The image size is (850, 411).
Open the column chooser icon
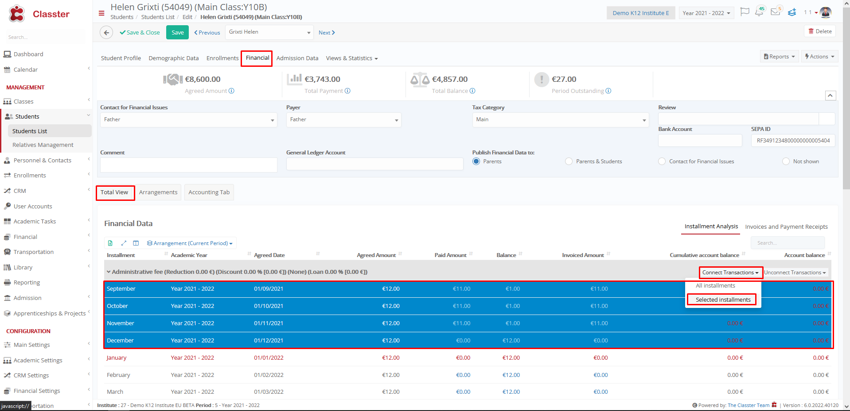(x=136, y=243)
